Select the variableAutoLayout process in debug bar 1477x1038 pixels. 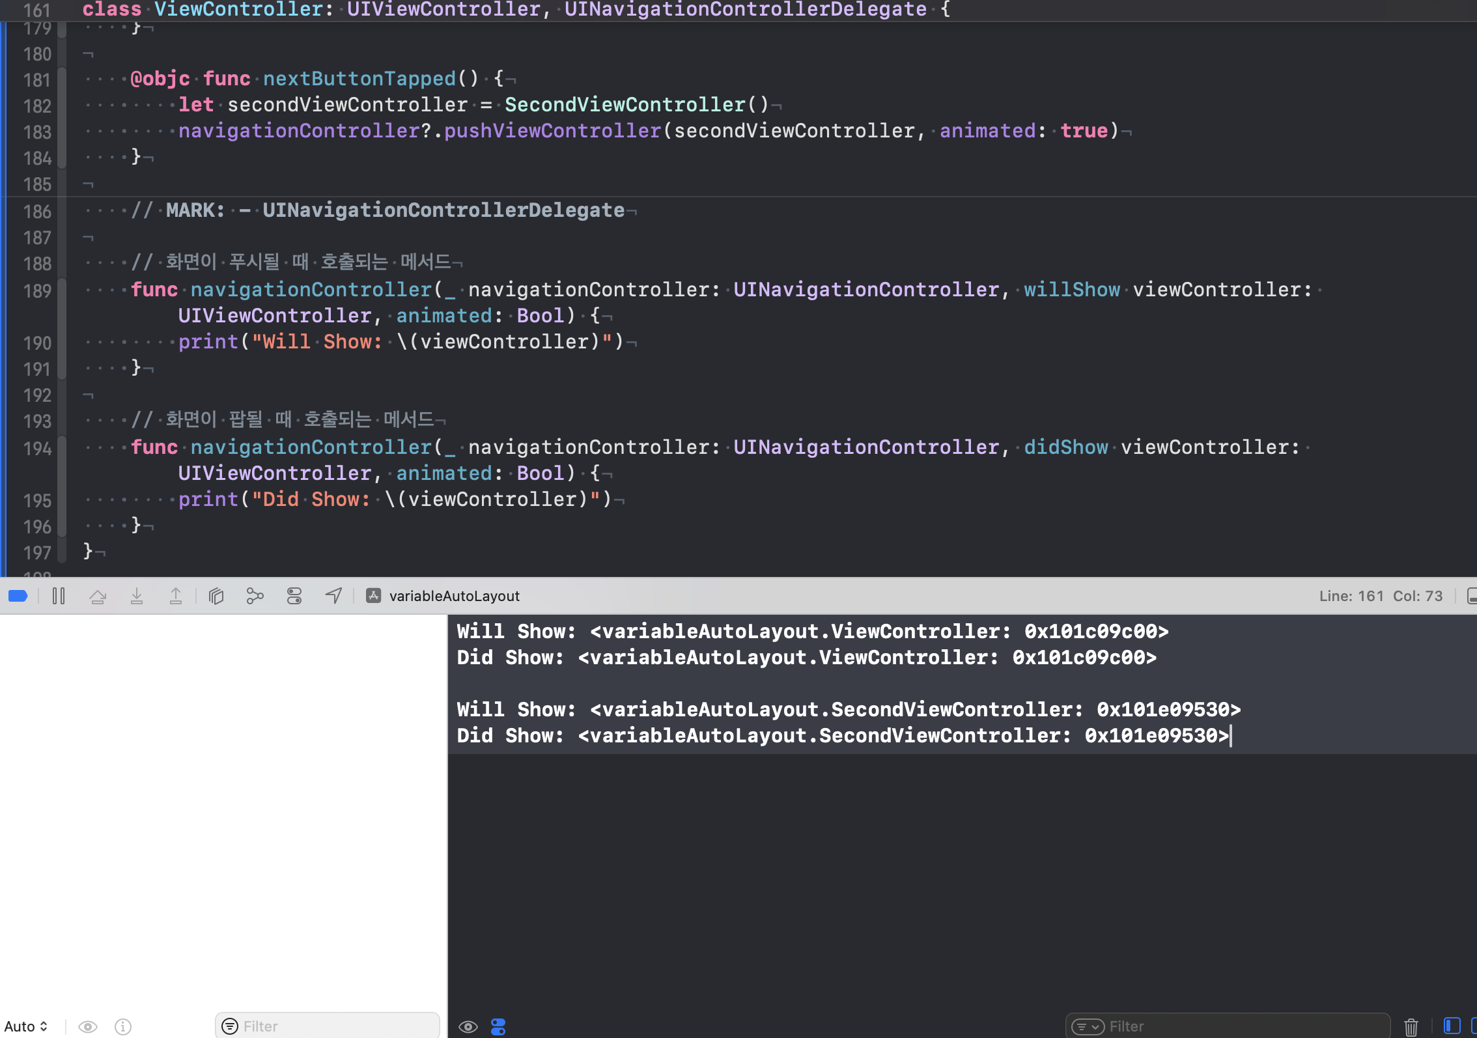pyautogui.click(x=443, y=596)
